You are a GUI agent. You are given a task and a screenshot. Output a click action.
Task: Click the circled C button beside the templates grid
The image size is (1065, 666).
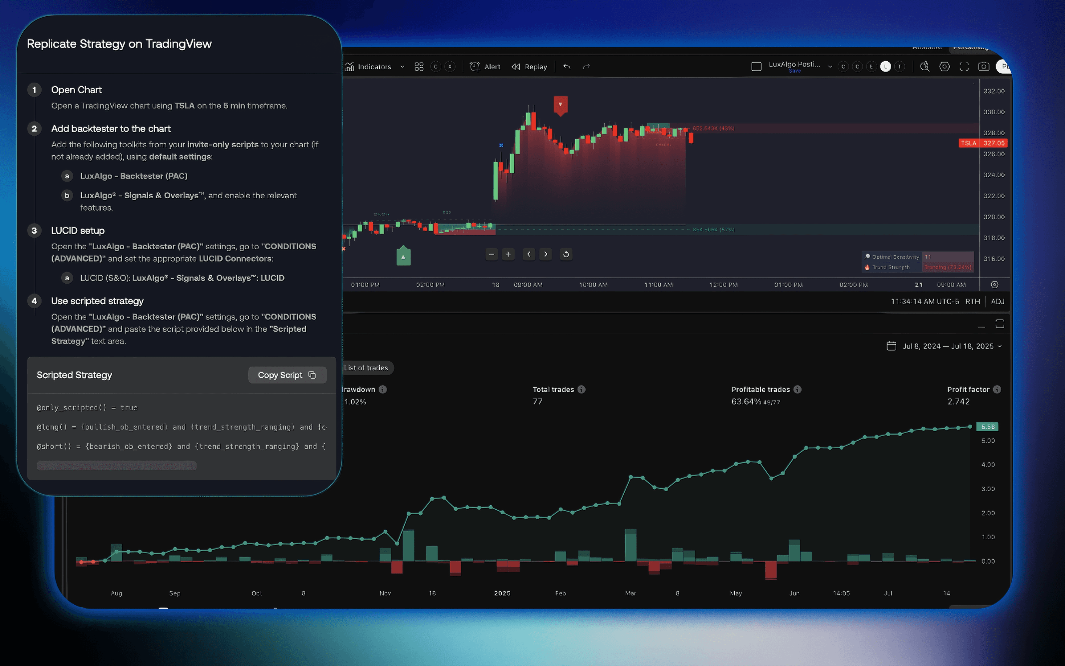point(436,67)
